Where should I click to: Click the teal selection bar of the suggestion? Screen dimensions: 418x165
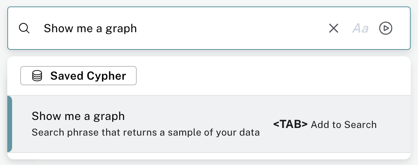[10, 124]
